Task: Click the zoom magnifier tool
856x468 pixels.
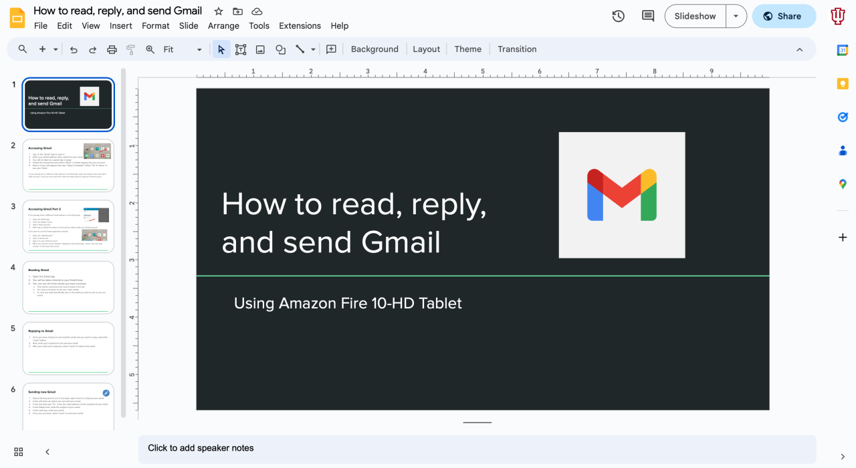Action: (x=150, y=49)
